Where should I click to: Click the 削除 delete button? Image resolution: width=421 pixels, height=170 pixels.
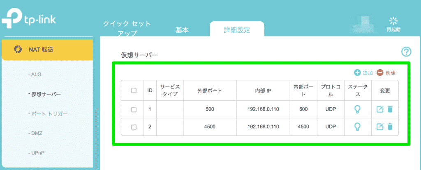click(386, 73)
